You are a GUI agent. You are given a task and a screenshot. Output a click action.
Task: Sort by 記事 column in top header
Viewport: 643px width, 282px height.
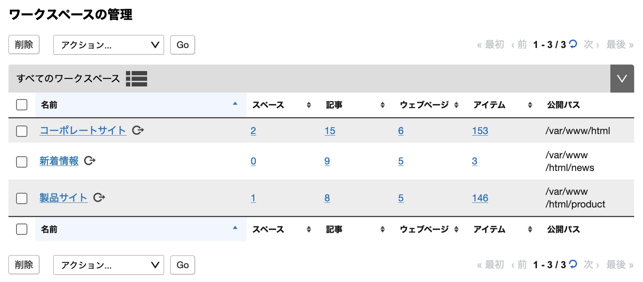click(x=355, y=105)
